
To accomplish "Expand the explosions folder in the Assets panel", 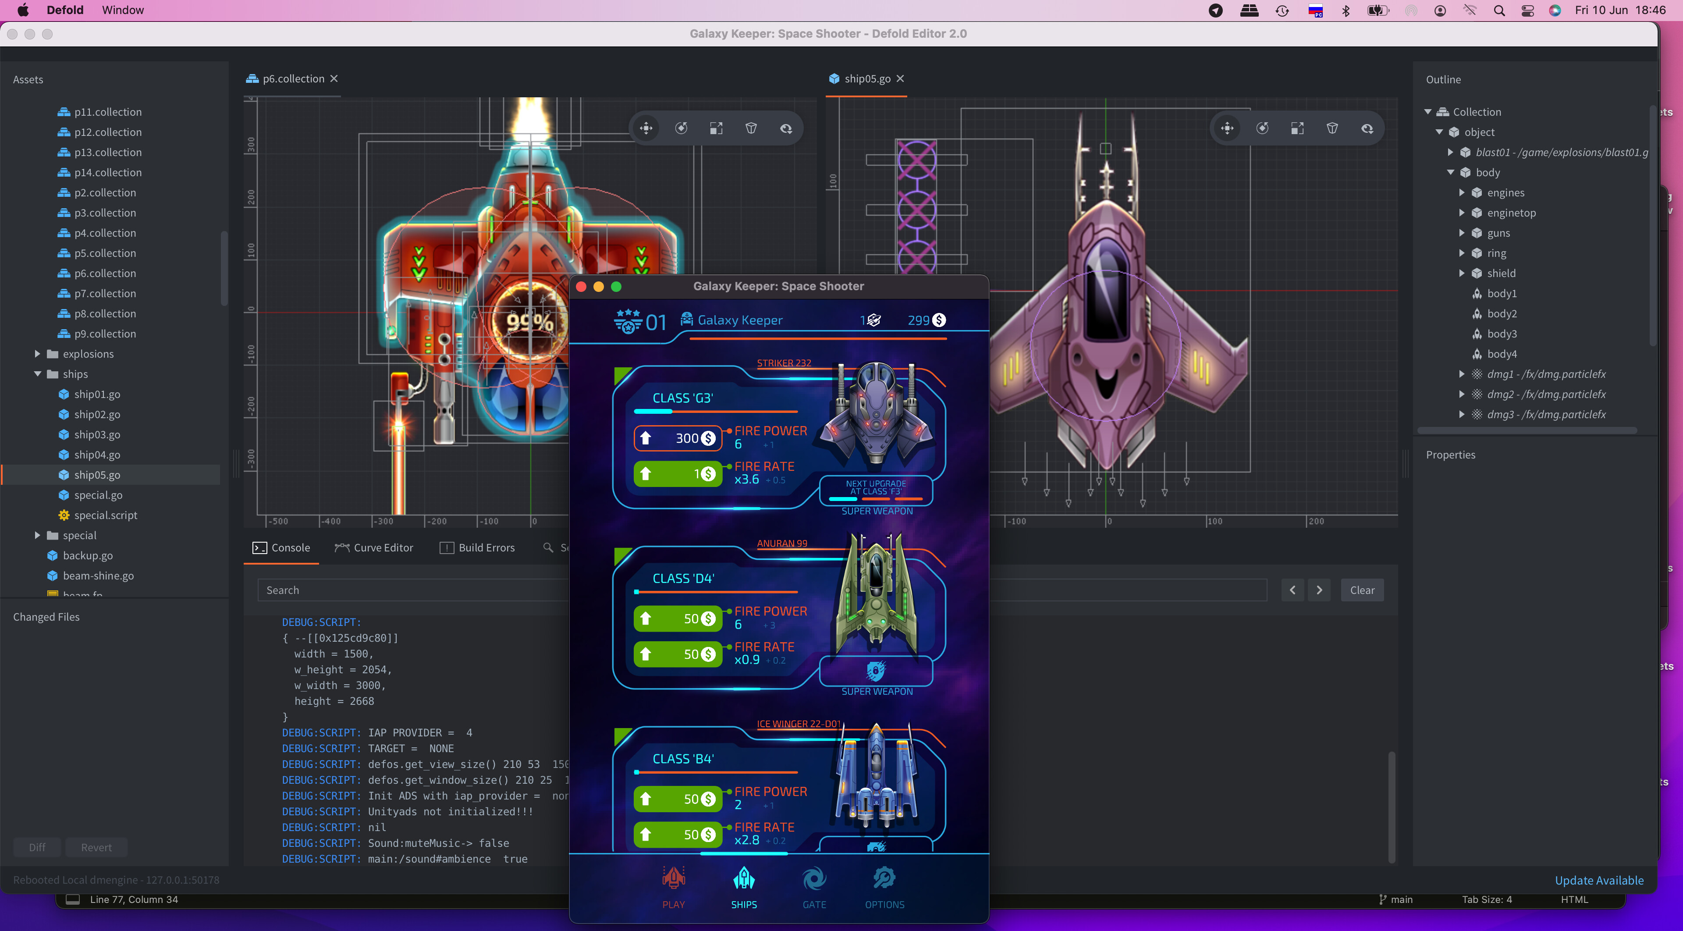I will pos(37,353).
